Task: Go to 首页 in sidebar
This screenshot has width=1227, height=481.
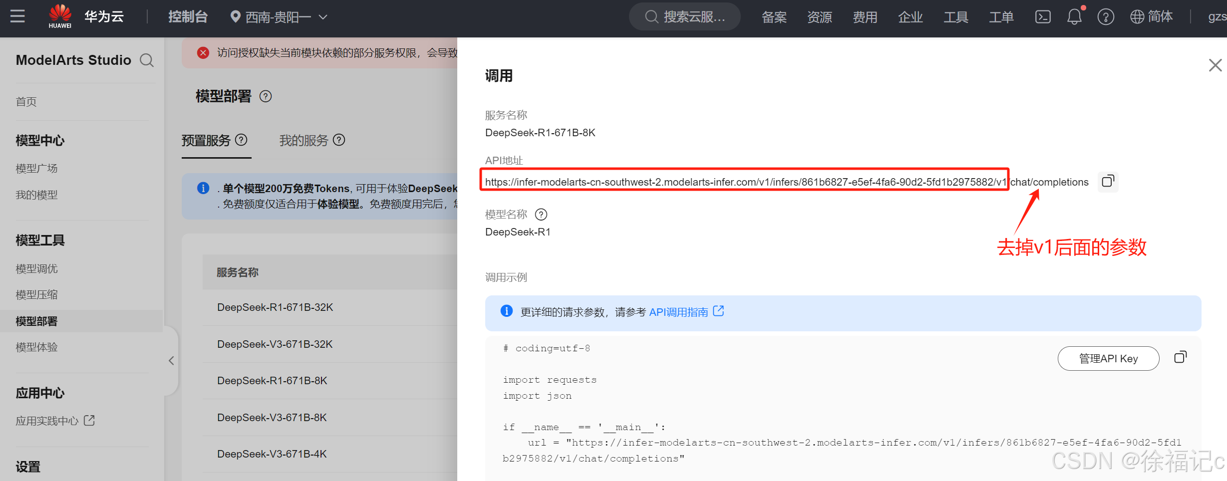Action: tap(26, 102)
